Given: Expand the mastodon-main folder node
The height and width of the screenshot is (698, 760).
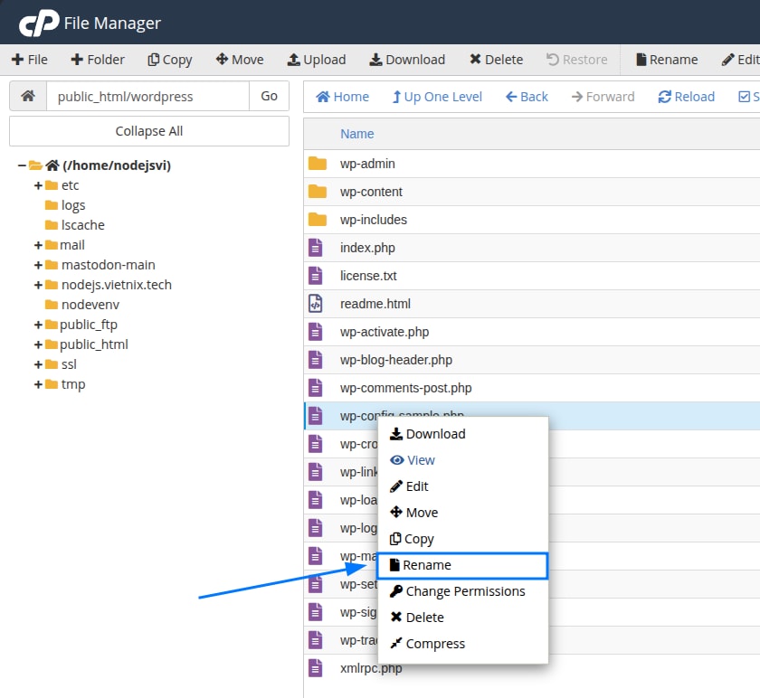Looking at the screenshot, I should 39,265.
